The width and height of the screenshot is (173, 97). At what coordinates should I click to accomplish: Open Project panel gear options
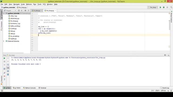(x=25, y=11)
